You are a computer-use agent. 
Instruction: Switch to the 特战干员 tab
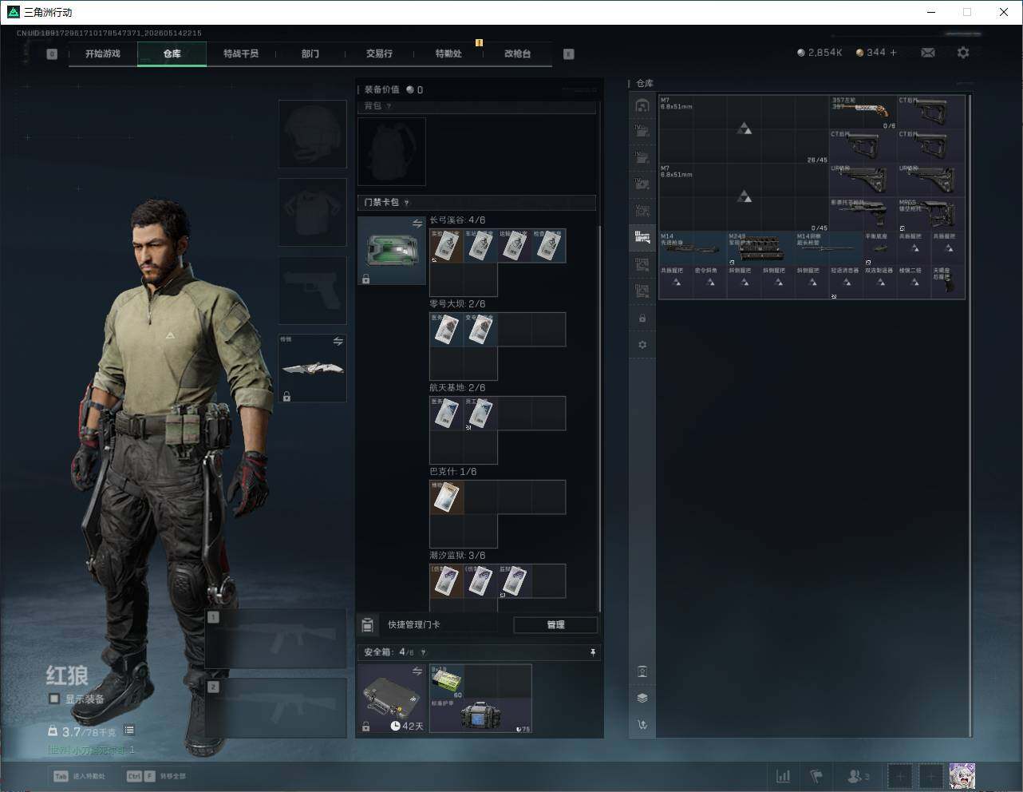(241, 53)
